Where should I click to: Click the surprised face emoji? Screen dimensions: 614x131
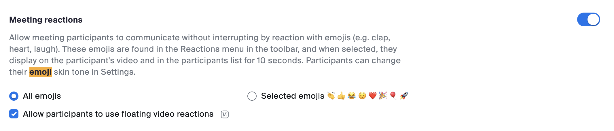pyautogui.click(x=362, y=96)
